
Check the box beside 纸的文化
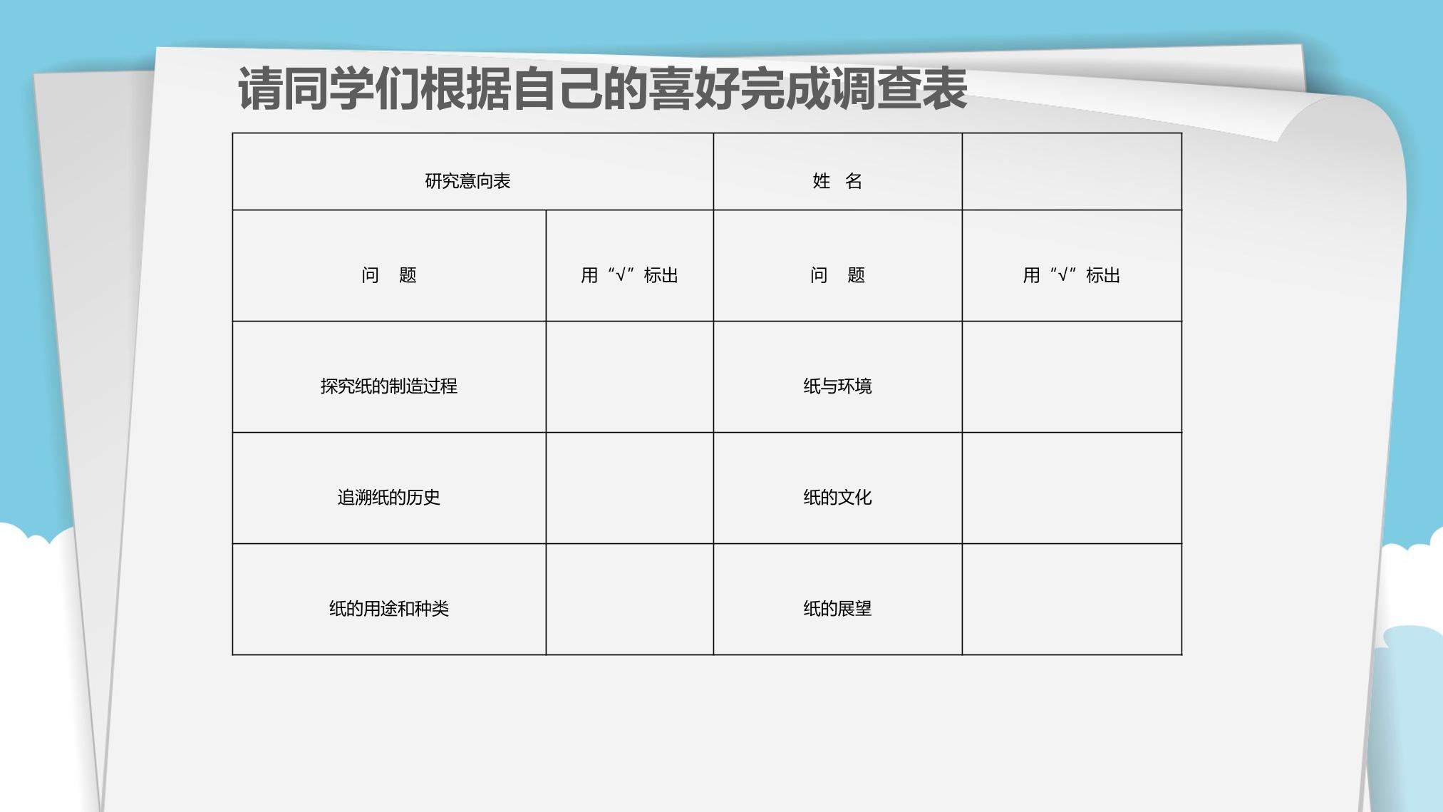pos(1072,488)
